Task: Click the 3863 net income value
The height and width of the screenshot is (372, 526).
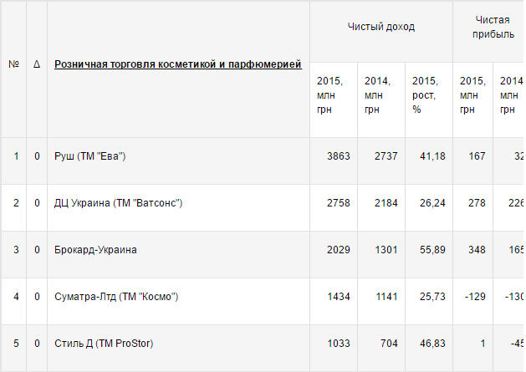Action: coord(337,156)
